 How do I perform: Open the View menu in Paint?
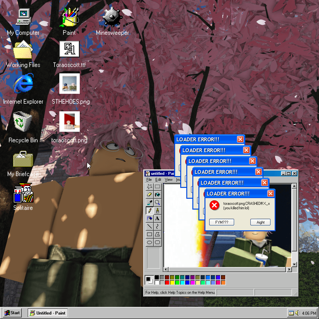(168, 180)
